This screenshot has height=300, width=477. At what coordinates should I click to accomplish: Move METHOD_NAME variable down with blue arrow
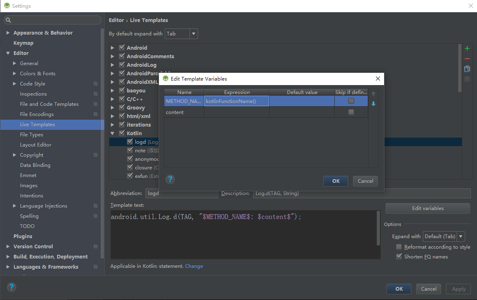(373, 103)
